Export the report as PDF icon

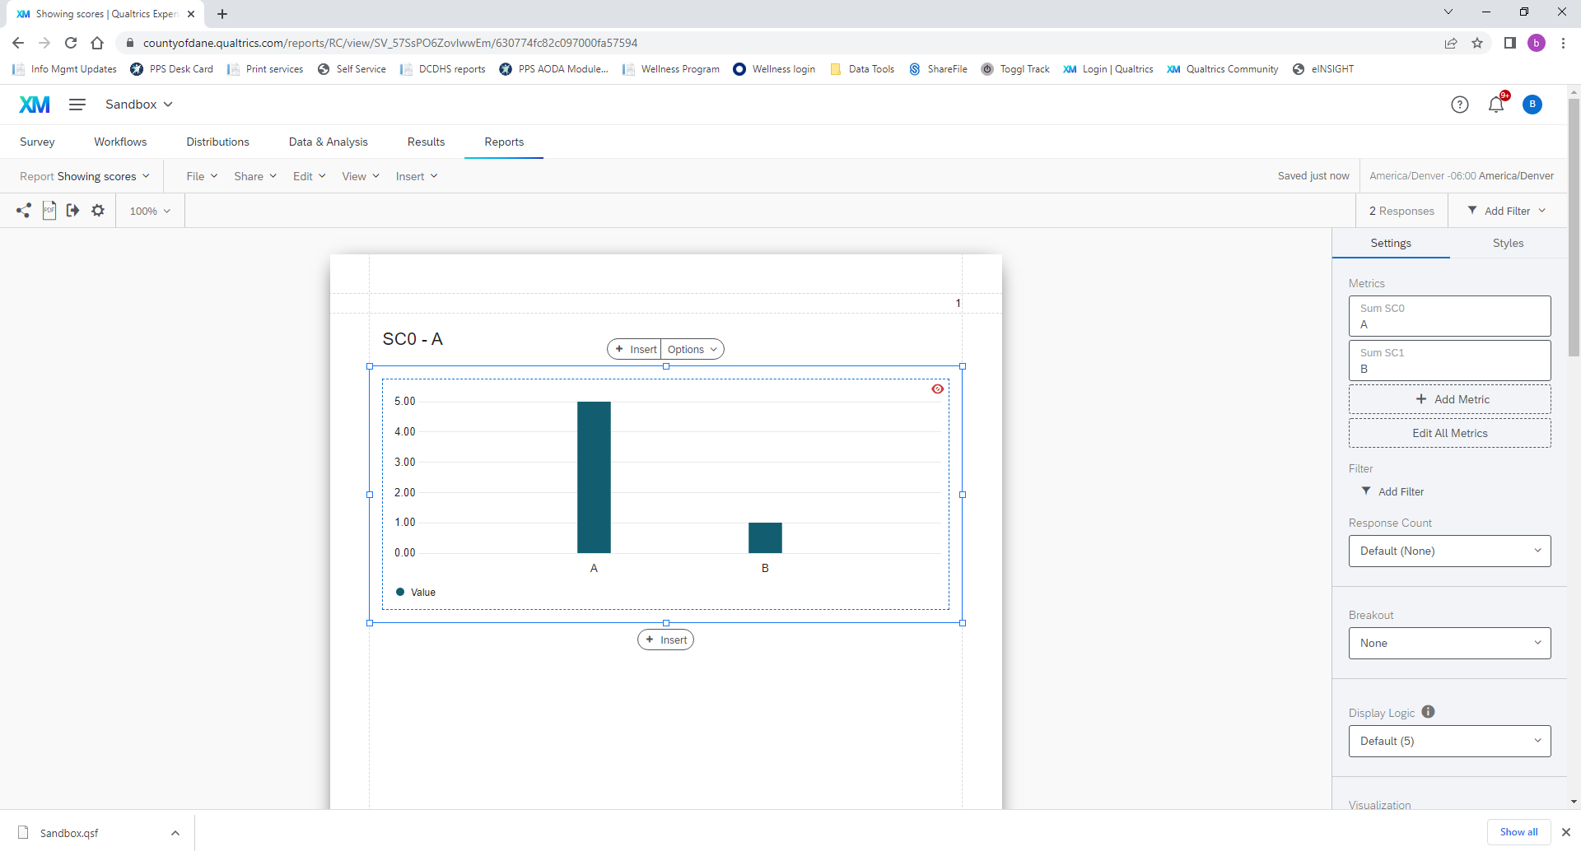tap(49, 211)
